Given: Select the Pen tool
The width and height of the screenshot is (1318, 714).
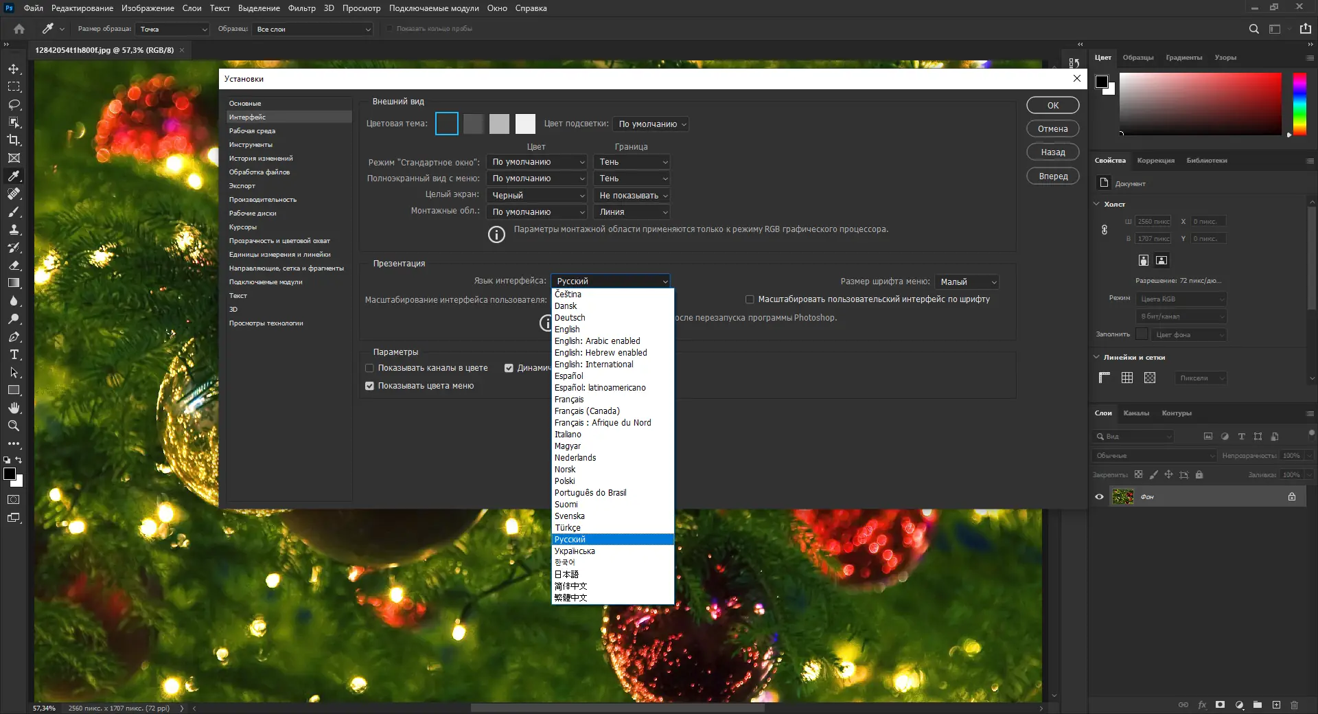Looking at the screenshot, I should click(14, 337).
